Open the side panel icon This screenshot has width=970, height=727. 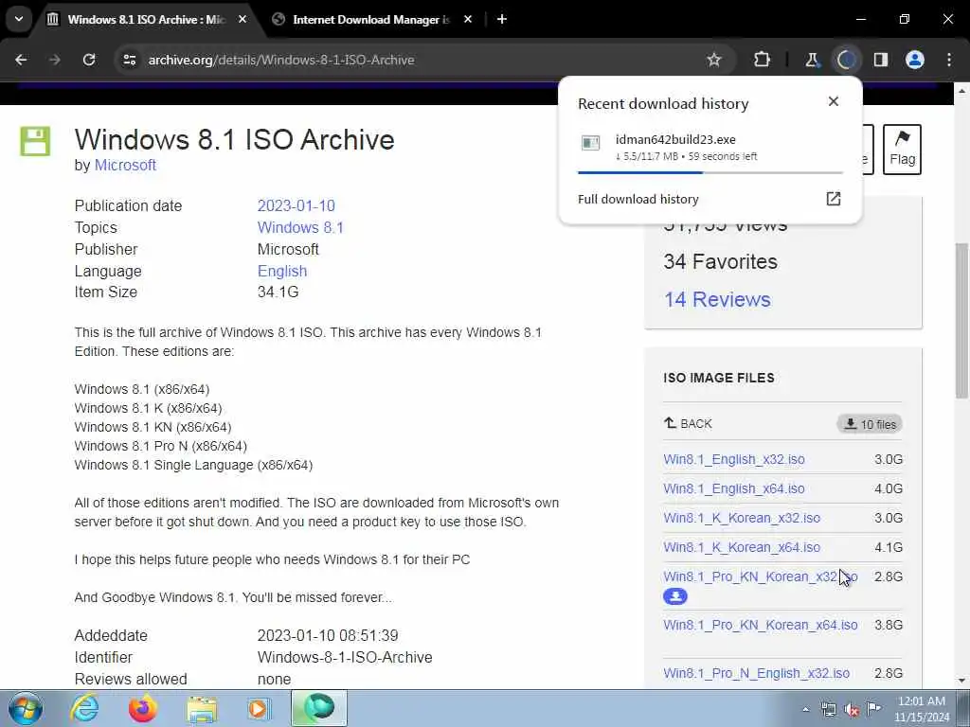tap(880, 60)
